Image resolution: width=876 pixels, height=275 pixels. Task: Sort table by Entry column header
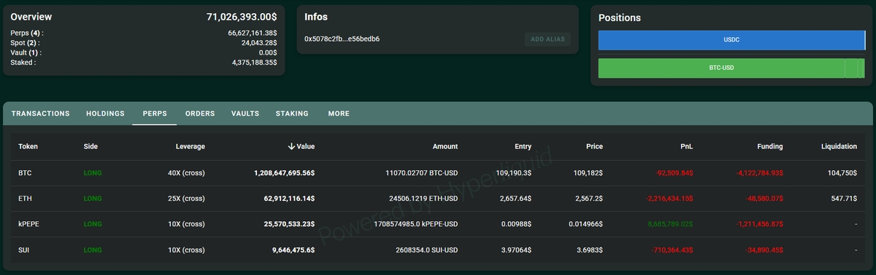tap(523, 146)
